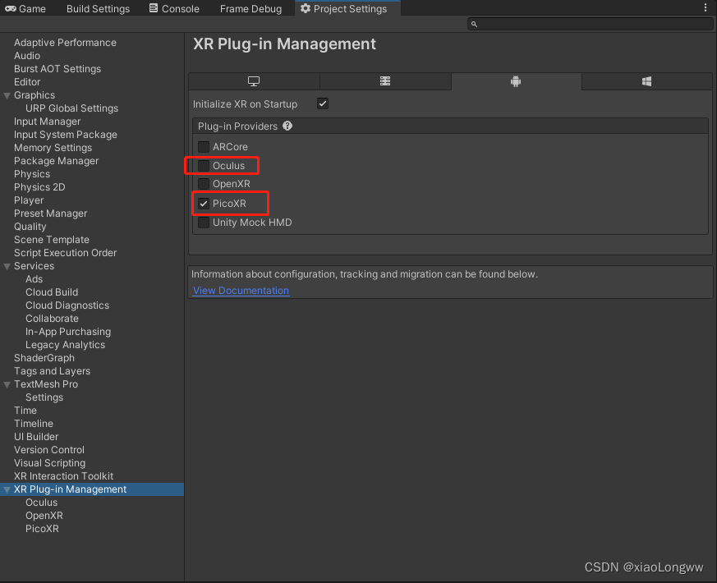The image size is (717, 583).
Task: Focus the settings search field
Action: (590, 24)
